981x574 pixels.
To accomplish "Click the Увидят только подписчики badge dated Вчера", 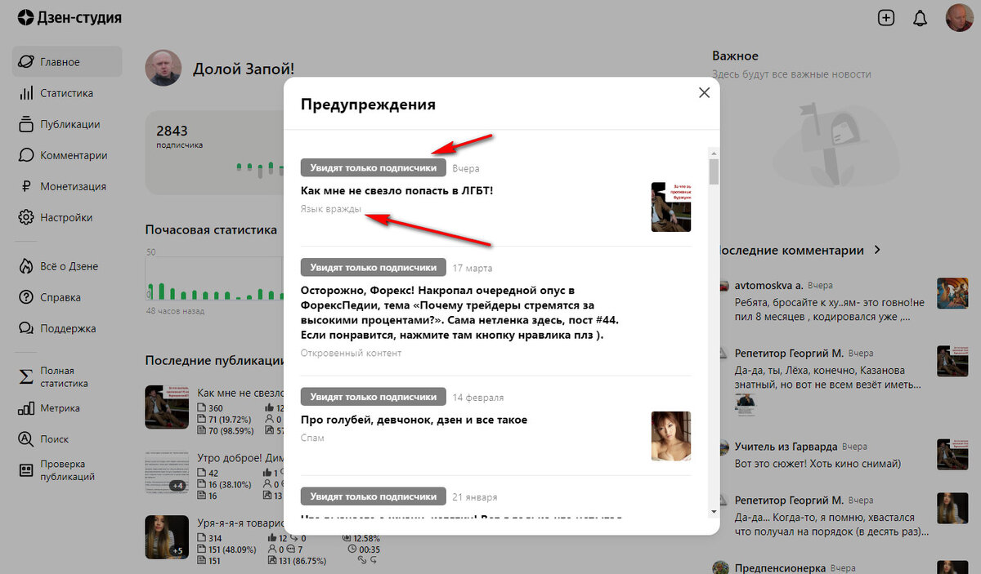I will point(374,167).
